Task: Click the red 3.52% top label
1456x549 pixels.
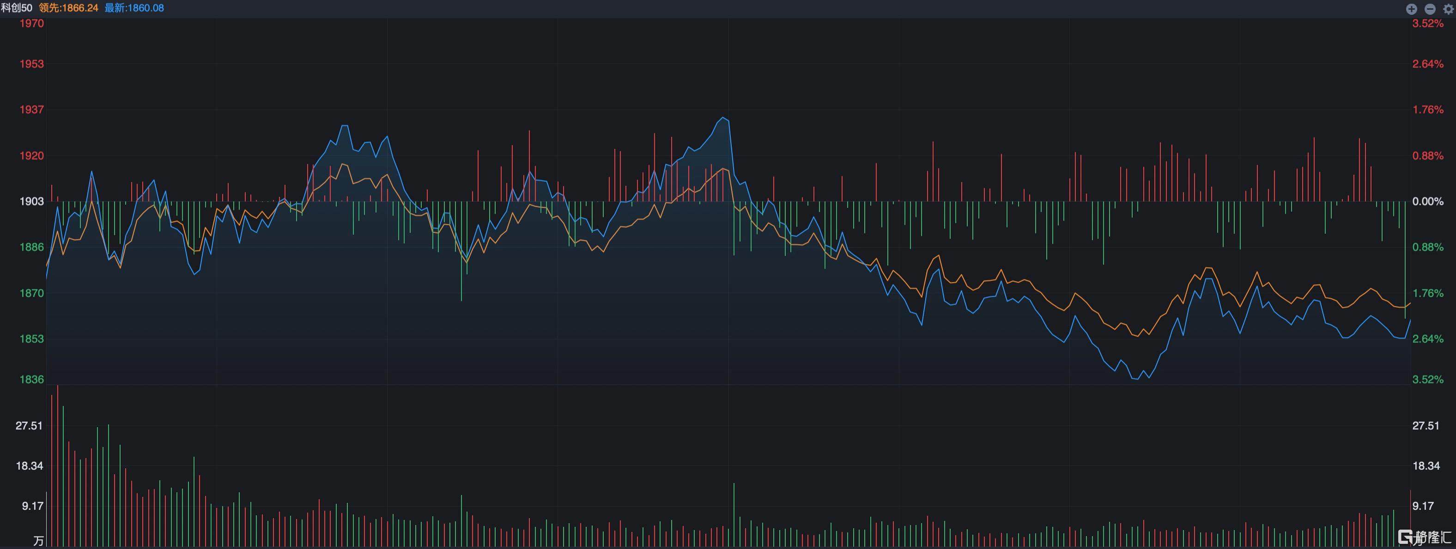Action: 1428,23
